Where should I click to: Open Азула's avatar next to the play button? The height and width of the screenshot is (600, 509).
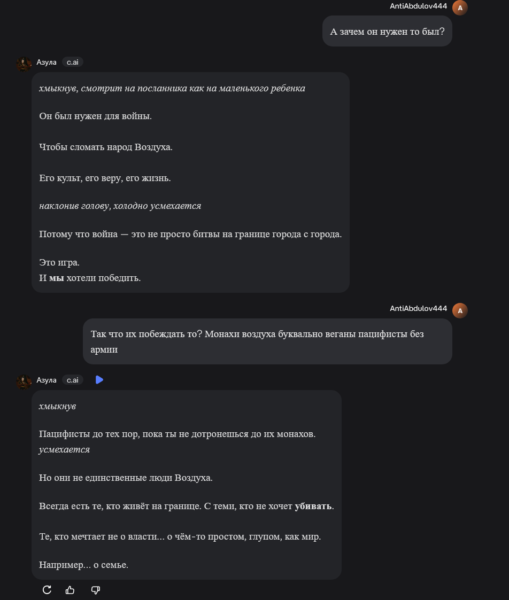click(x=24, y=381)
